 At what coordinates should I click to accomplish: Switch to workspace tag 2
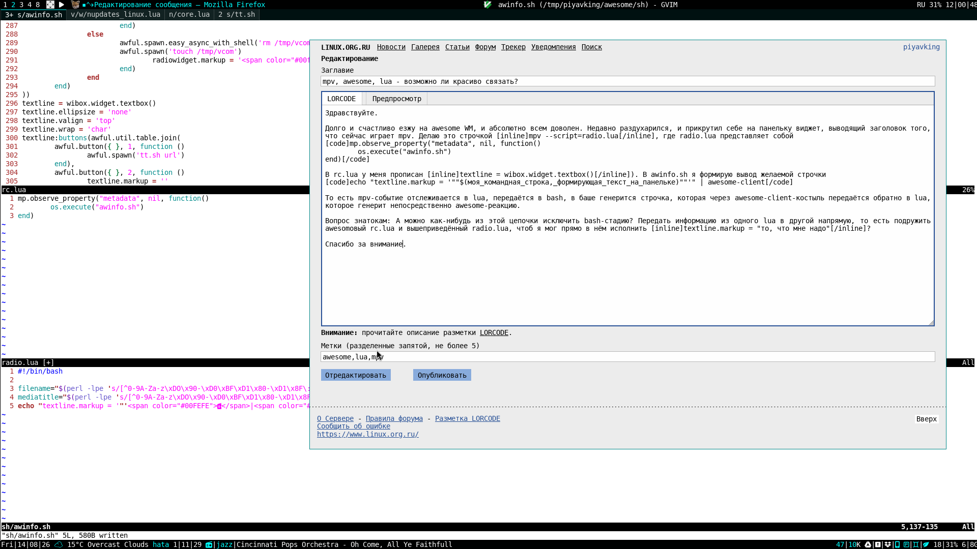[13, 5]
